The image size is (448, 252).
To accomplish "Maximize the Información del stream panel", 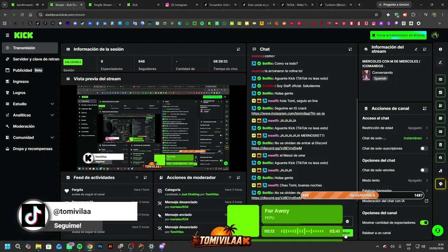I will tap(425, 49).
